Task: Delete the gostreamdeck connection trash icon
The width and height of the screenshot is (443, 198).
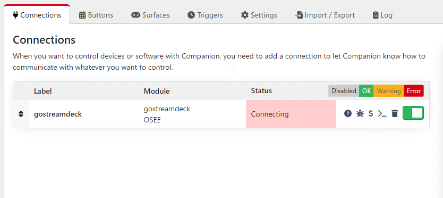Action: tap(395, 113)
